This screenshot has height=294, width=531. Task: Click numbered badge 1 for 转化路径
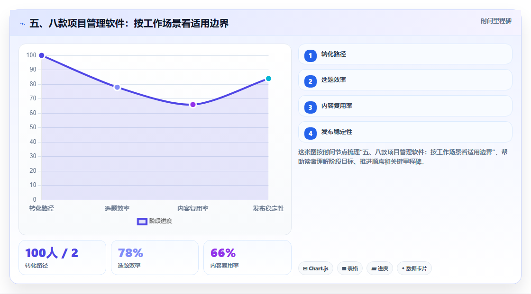[x=310, y=56]
